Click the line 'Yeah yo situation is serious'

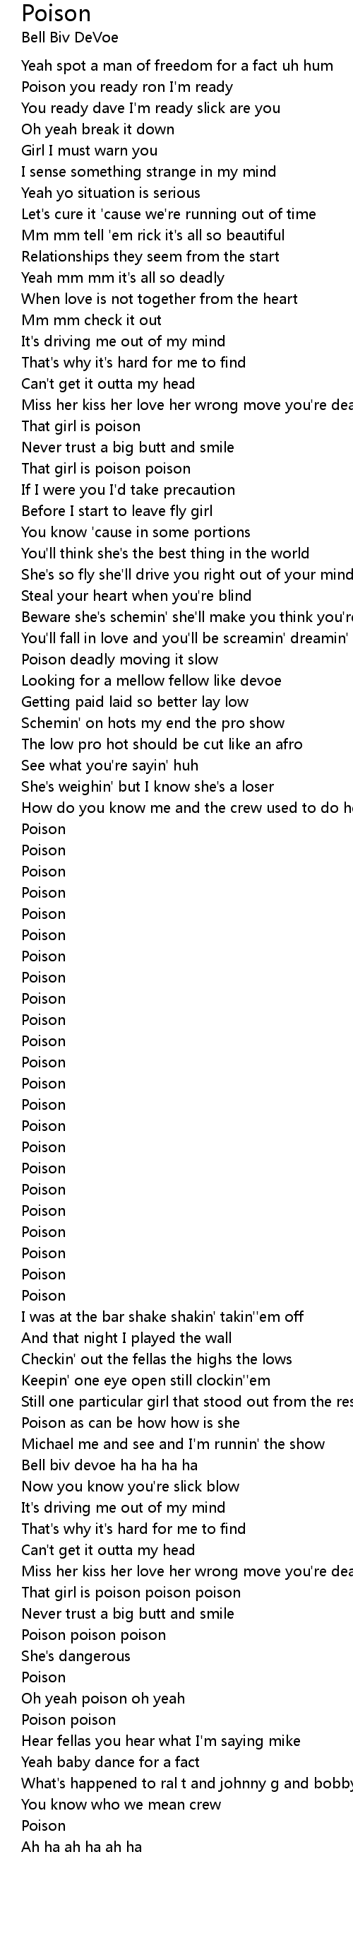click(x=111, y=193)
